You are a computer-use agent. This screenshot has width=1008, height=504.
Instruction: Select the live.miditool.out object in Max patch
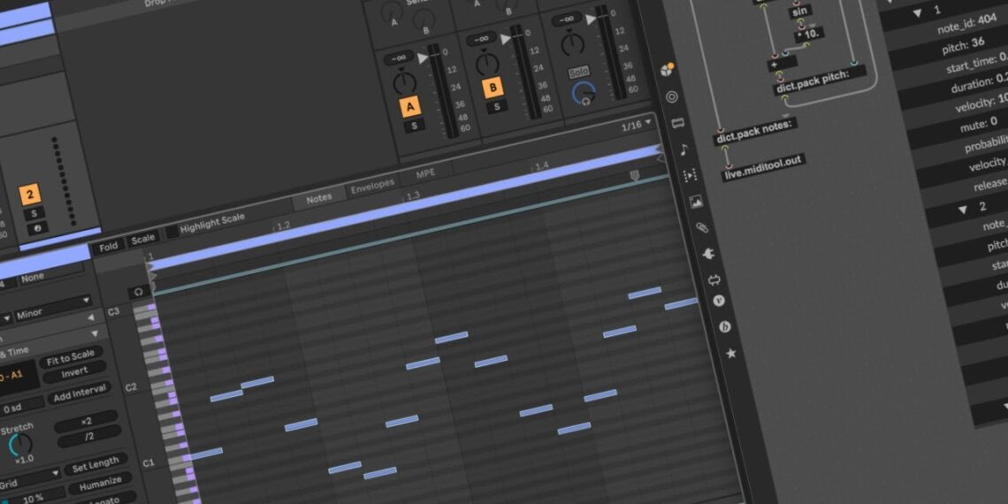764,167
